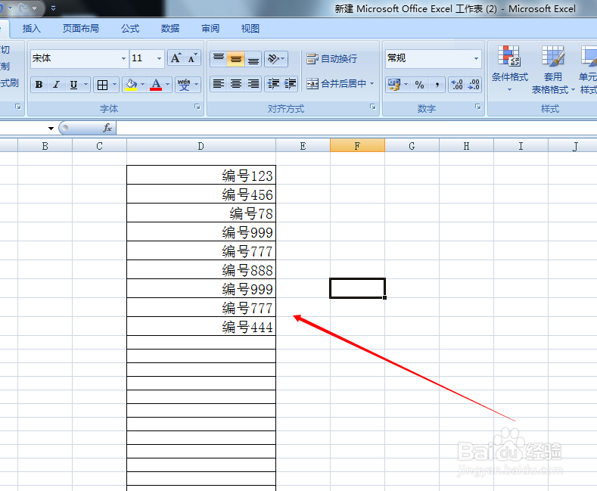This screenshot has height=491, width=597.
Task: Select column F header
Action: pyautogui.click(x=357, y=146)
